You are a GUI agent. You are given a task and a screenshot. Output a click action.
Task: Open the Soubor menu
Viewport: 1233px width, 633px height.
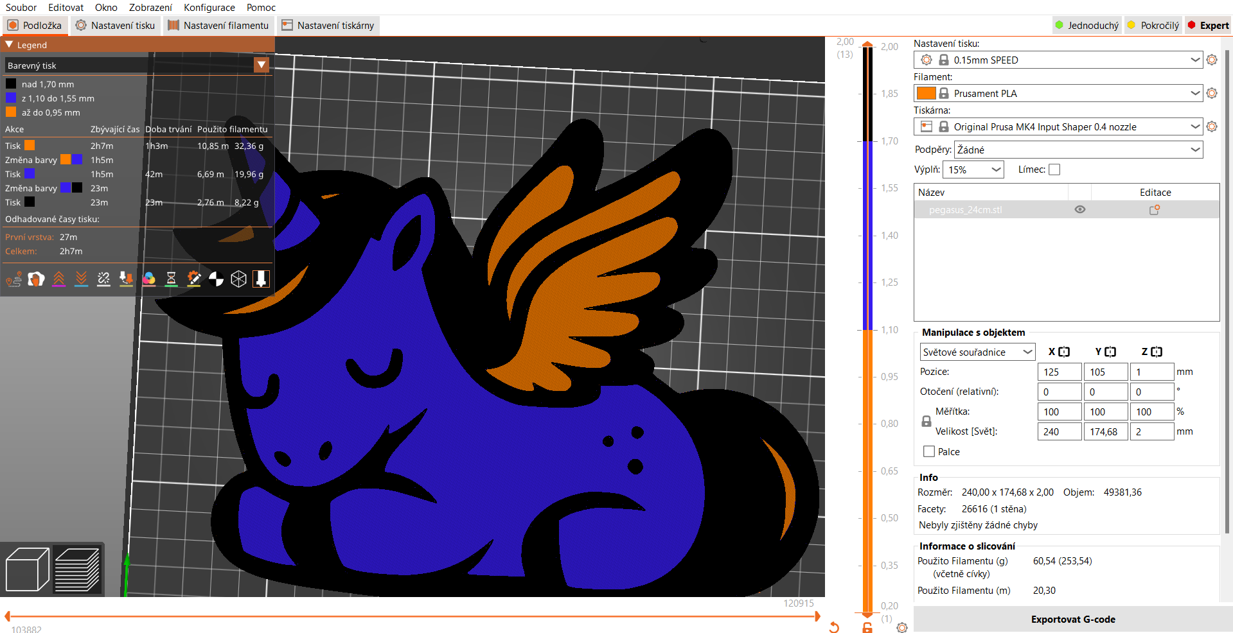[x=21, y=8]
